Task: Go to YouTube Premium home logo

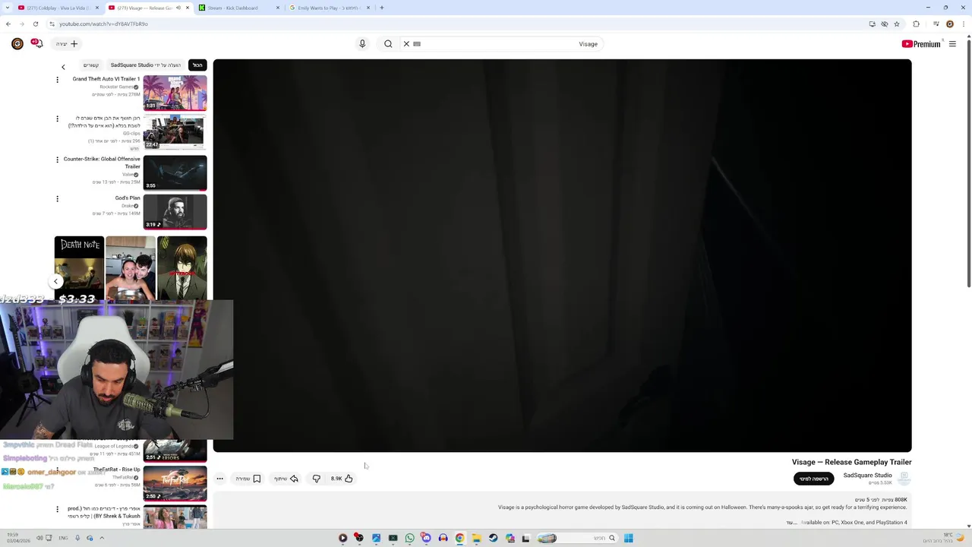Action: click(921, 44)
